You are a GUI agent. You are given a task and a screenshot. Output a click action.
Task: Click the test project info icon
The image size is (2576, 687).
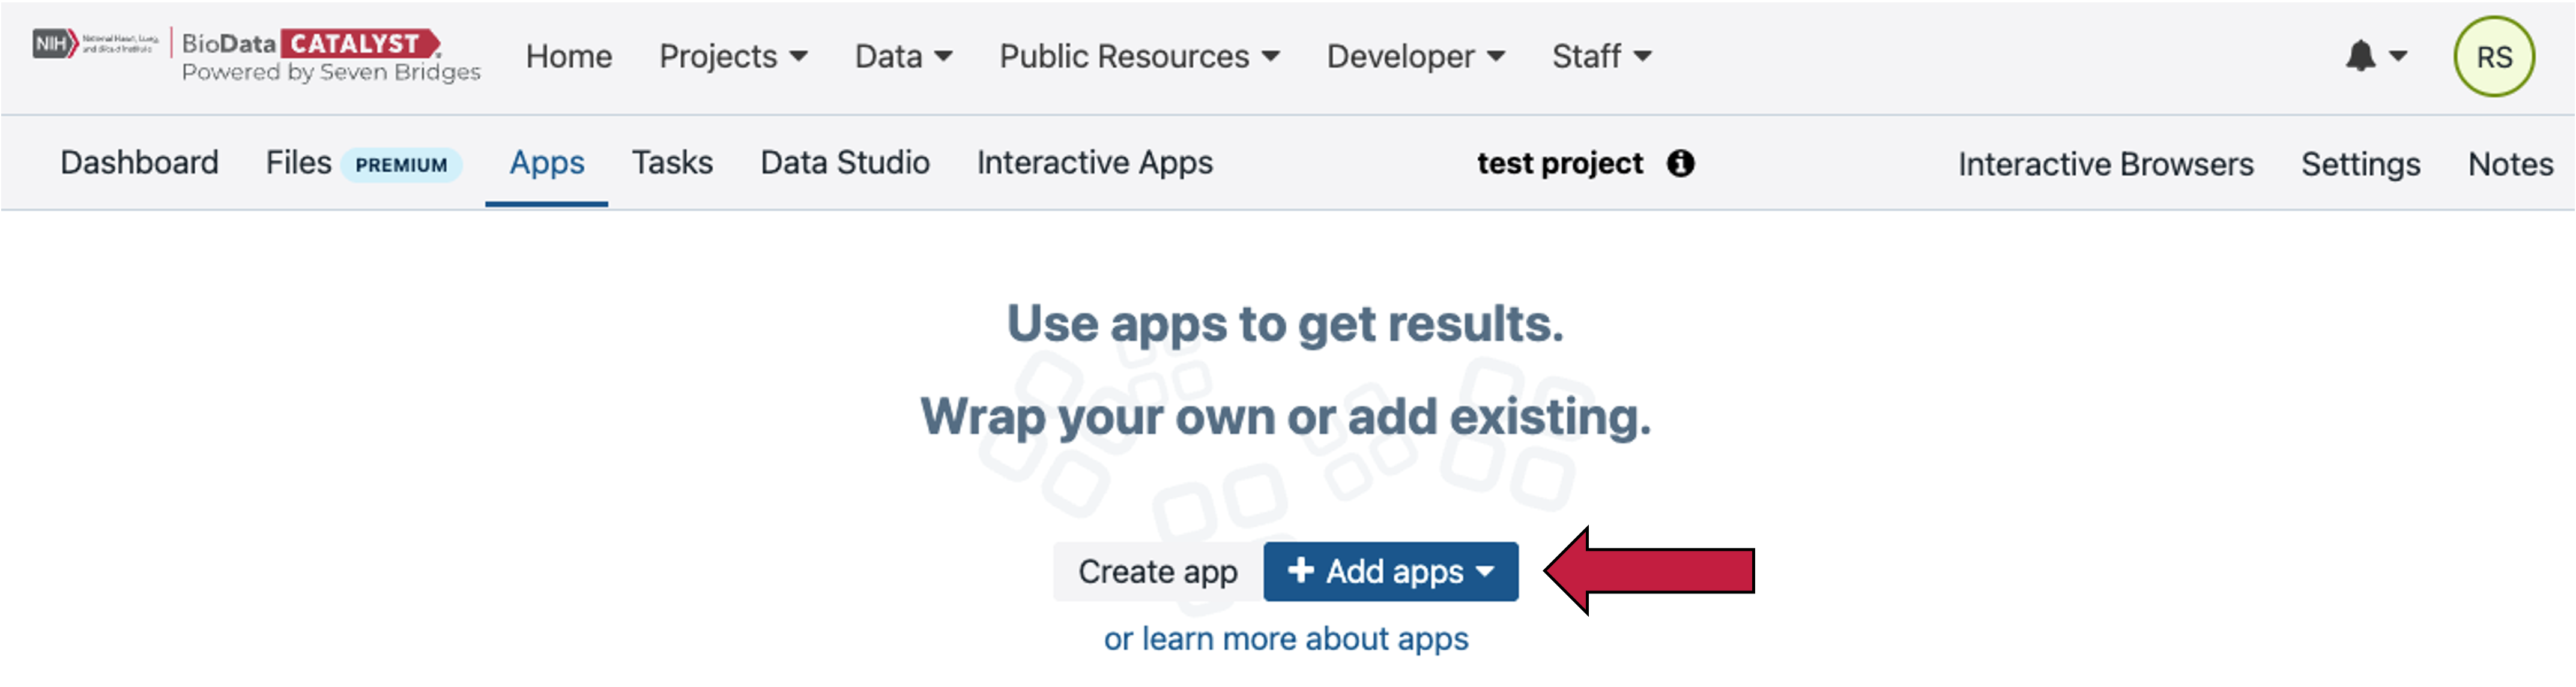1680,163
